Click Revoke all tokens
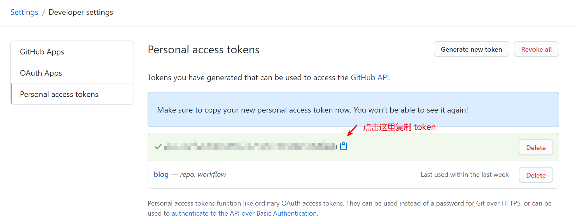The height and width of the screenshot is (224, 576). coord(536,49)
